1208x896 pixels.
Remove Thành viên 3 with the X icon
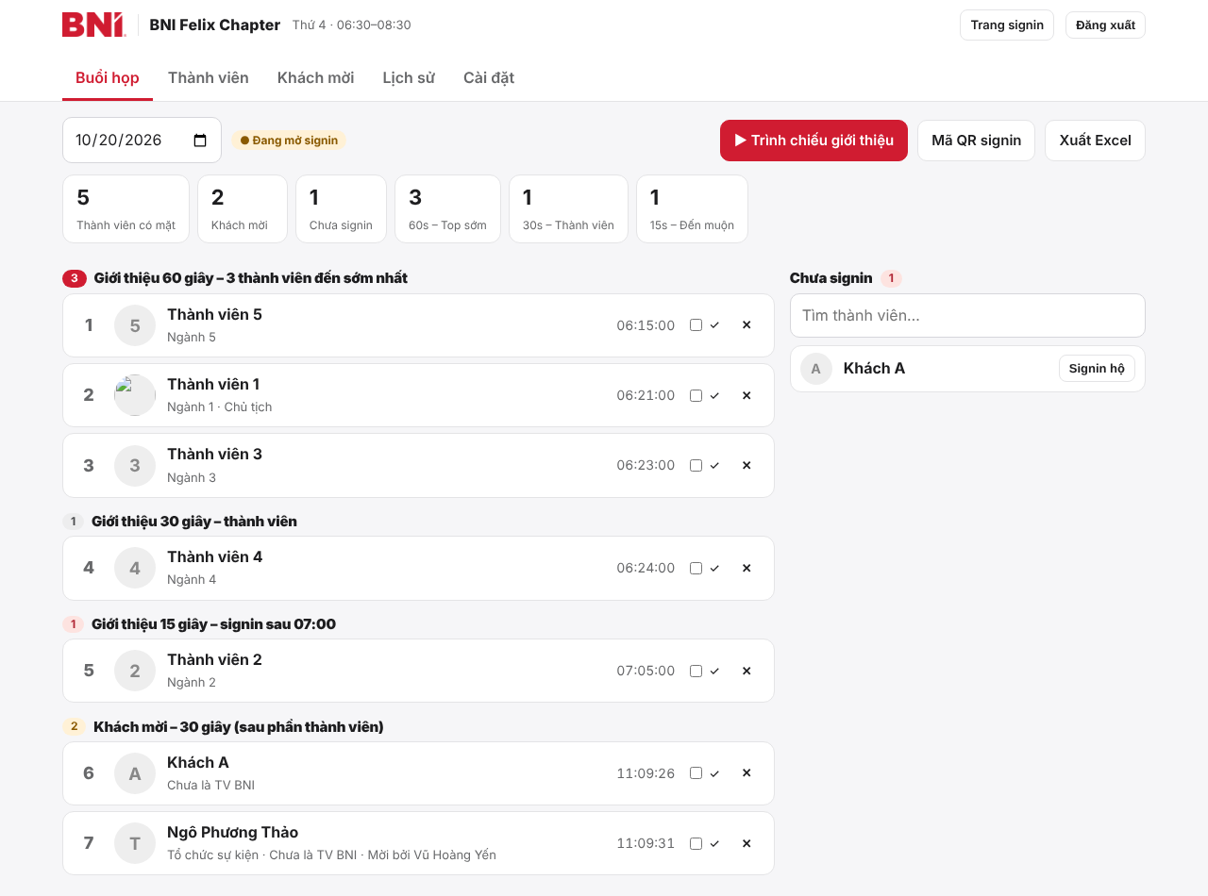[747, 465]
